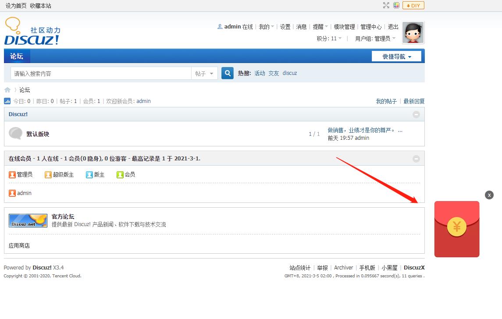Open 设置 in the user menu

285,27
